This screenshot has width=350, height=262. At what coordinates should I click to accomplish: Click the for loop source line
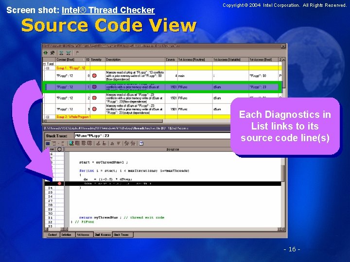[x=134, y=171]
